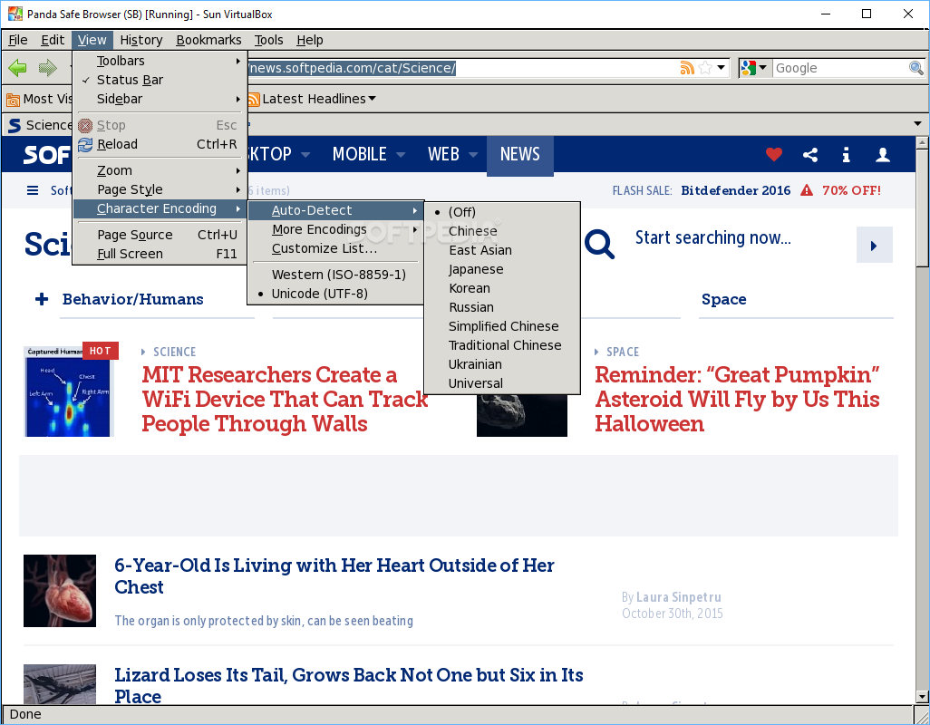Go back with the green back arrow
The height and width of the screenshot is (725, 930).
(x=18, y=68)
